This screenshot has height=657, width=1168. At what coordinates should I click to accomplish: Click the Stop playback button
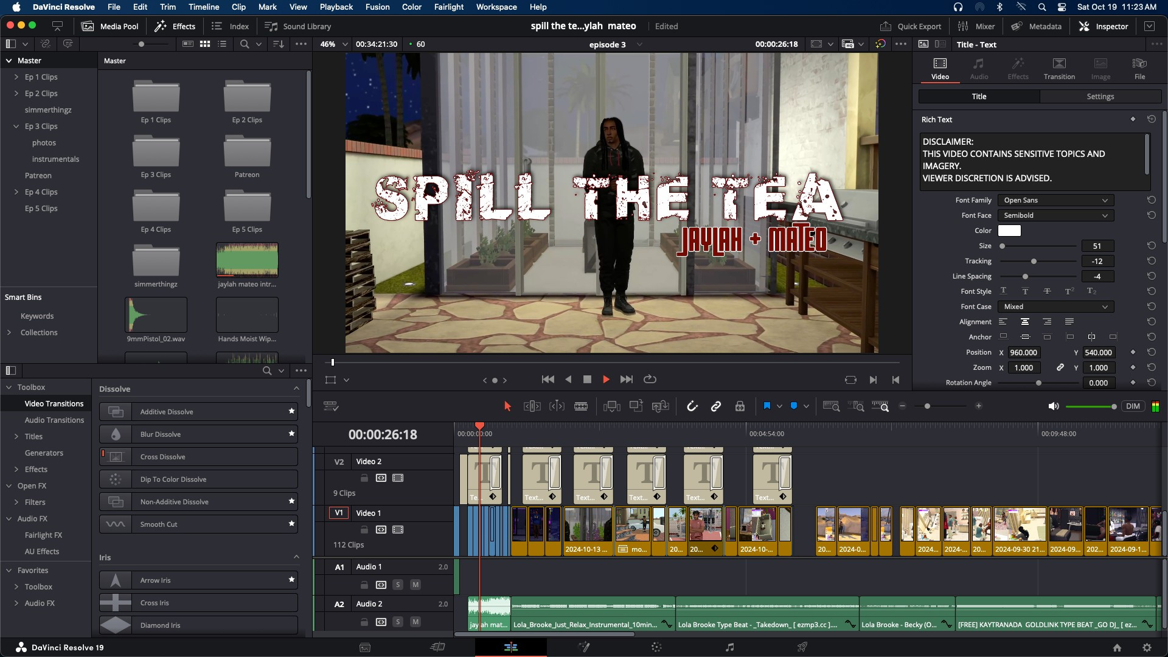pos(587,379)
